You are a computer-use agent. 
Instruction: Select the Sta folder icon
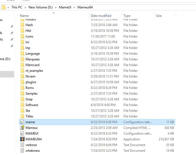point(22,110)
